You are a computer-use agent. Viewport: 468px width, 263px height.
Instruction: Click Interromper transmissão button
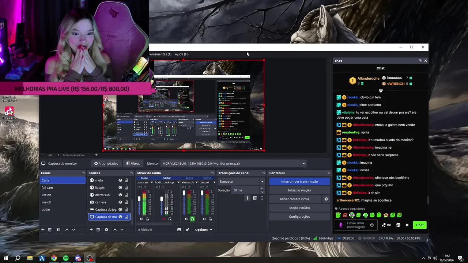299,182
